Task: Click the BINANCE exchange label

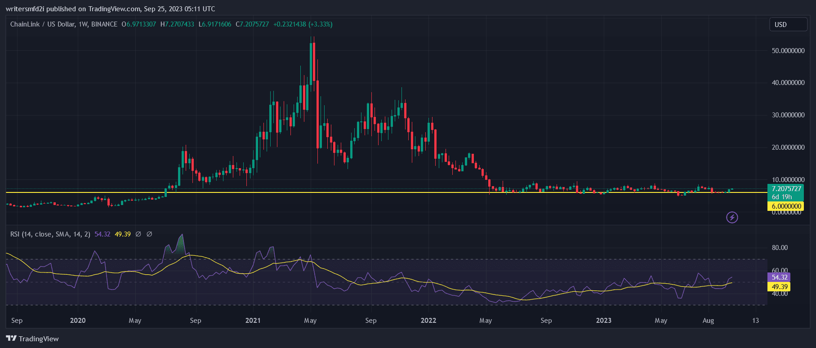Action: [104, 24]
